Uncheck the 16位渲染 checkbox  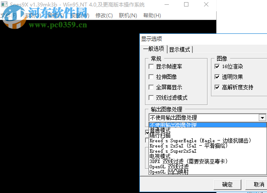217,66
